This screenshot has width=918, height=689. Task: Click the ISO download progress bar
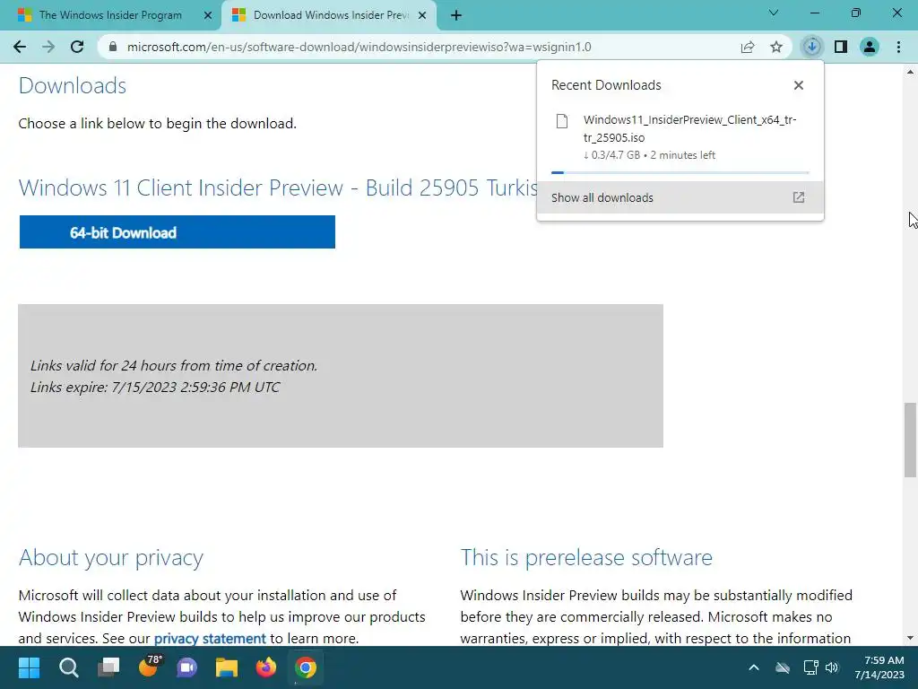(680, 173)
